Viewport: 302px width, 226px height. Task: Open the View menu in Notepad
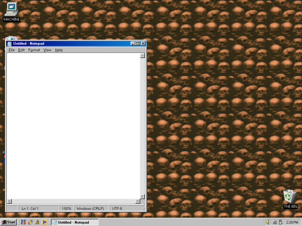tap(48, 50)
